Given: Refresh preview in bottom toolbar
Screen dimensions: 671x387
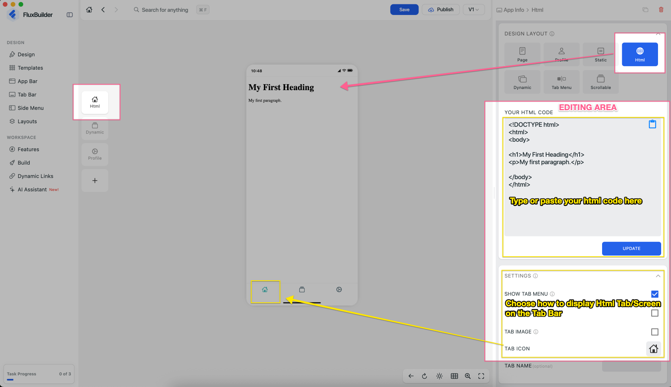Looking at the screenshot, I should coord(424,376).
